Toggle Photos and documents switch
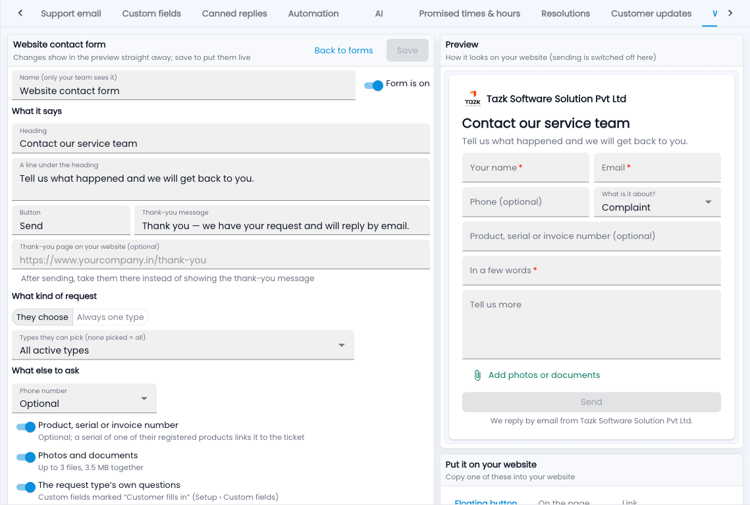Viewport: 750px width, 505px height. click(x=26, y=457)
